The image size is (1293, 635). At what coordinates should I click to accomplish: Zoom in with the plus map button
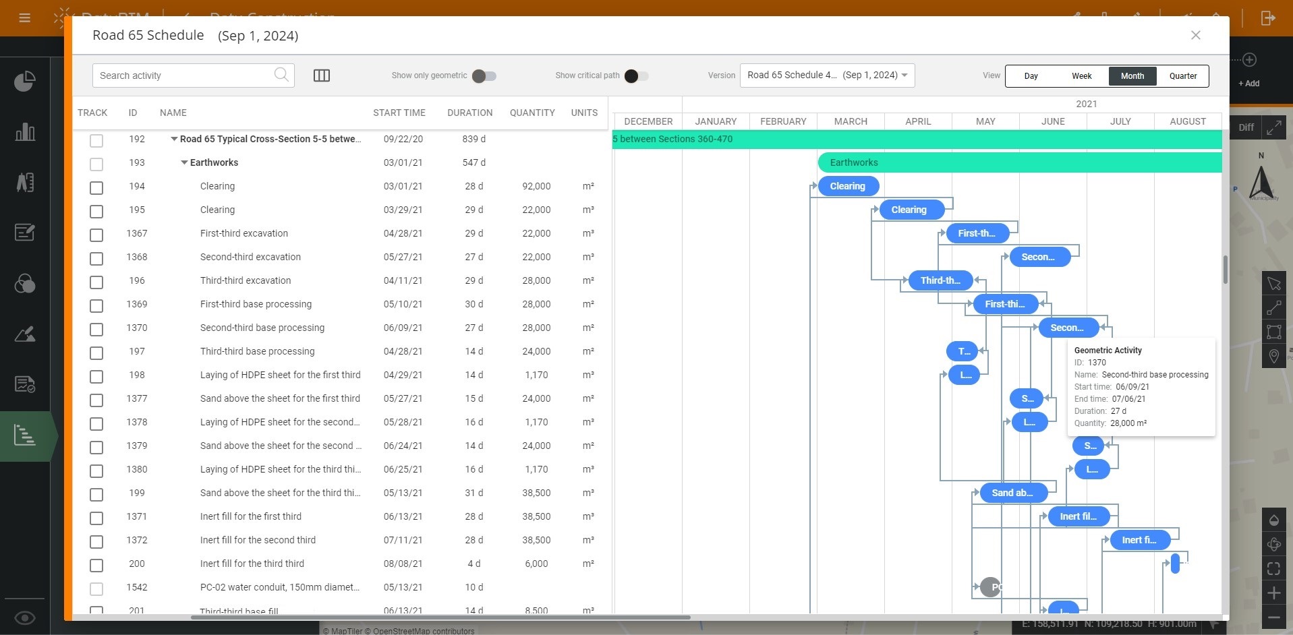tap(1274, 593)
